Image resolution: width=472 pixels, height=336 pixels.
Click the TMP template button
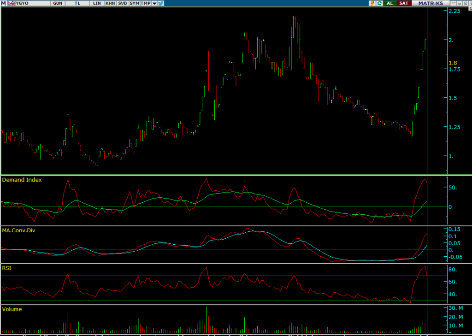click(x=145, y=3)
